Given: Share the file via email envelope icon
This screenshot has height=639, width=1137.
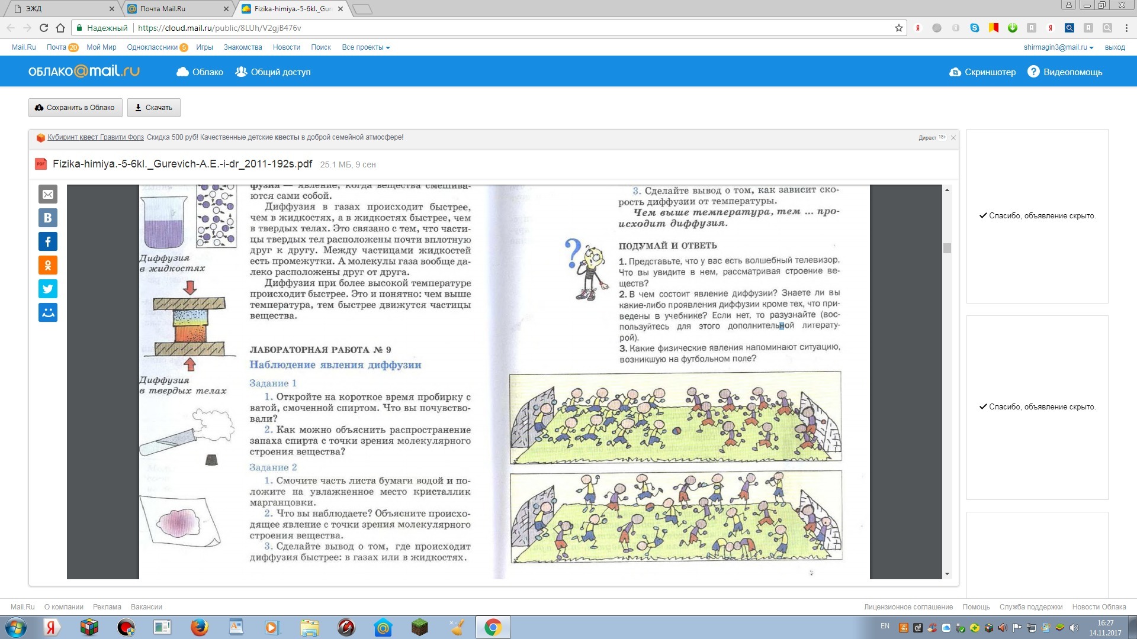Looking at the screenshot, I should point(48,194).
